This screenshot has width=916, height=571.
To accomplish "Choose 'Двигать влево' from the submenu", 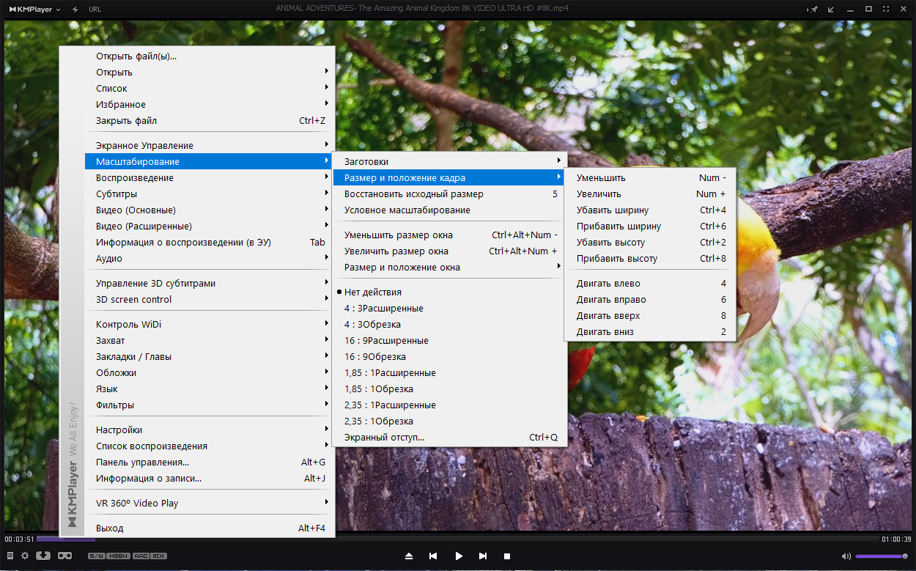I will point(650,284).
